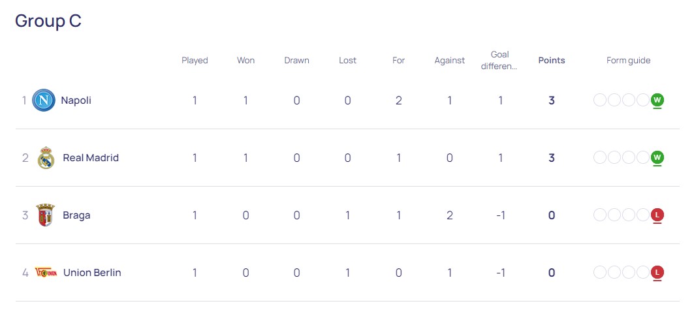Open the Napoli team name link
Image resolution: width=694 pixels, height=310 pixels.
point(76,101)
